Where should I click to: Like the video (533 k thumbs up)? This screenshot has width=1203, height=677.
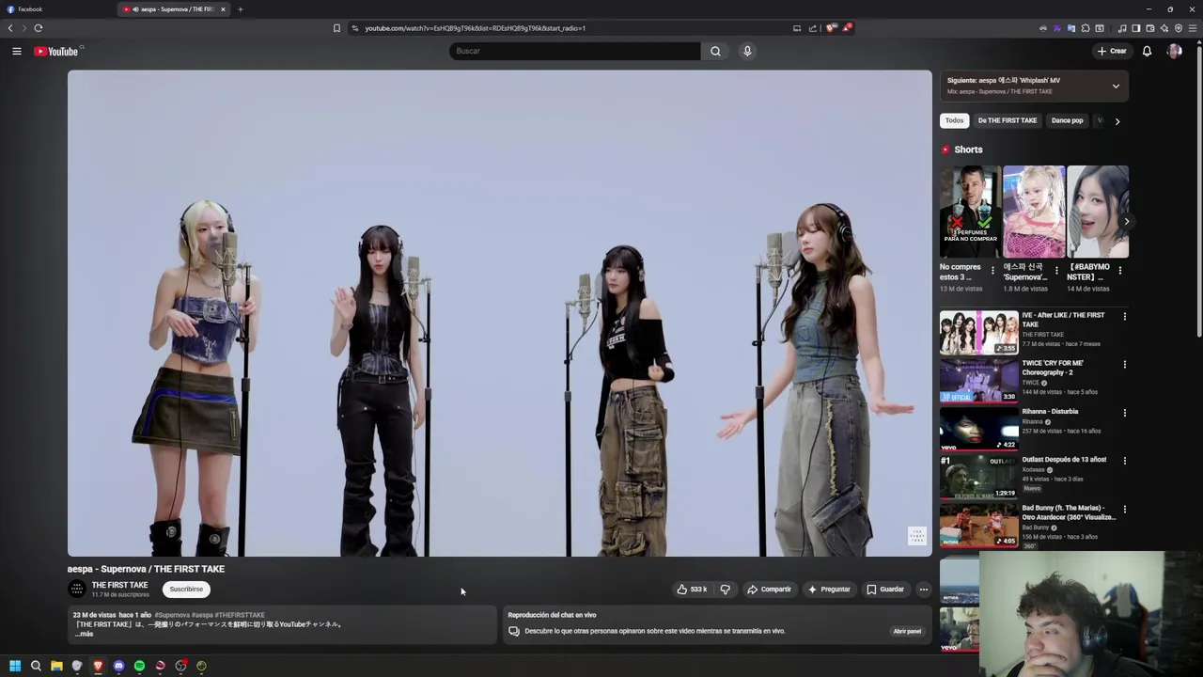pyautogui.click(x=692, y=590)
